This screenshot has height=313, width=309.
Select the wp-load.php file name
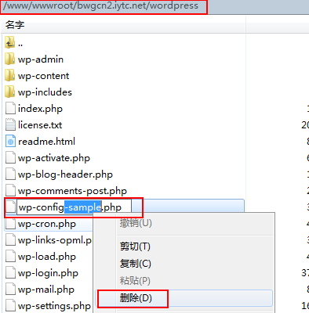click(47, 257)
